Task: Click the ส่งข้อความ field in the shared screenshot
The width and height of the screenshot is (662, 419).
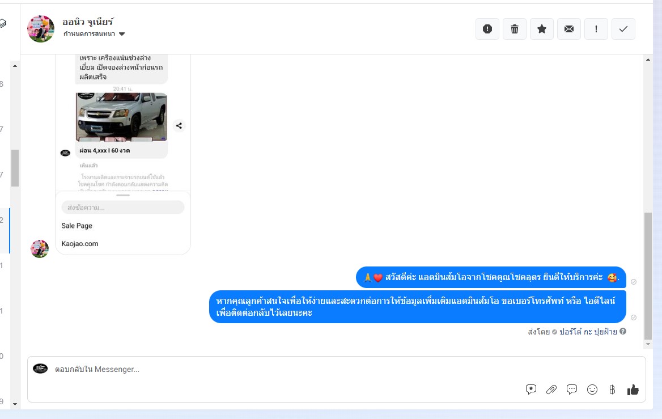Action: coord(123,208)
